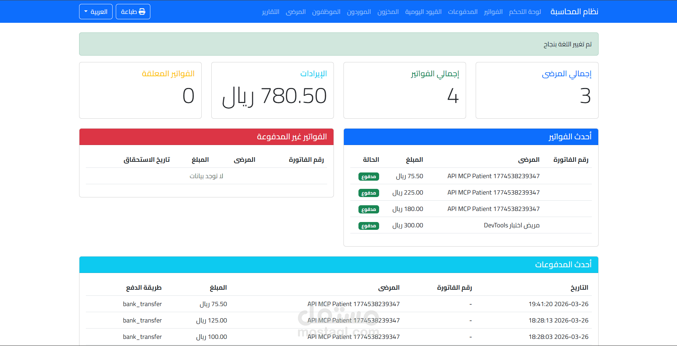Click the printer icon on the طباعة button
Screen dimensions: 677x346
coord(143,11)
